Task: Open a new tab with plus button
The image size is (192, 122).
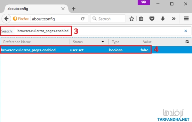Action: click(74, 9)
